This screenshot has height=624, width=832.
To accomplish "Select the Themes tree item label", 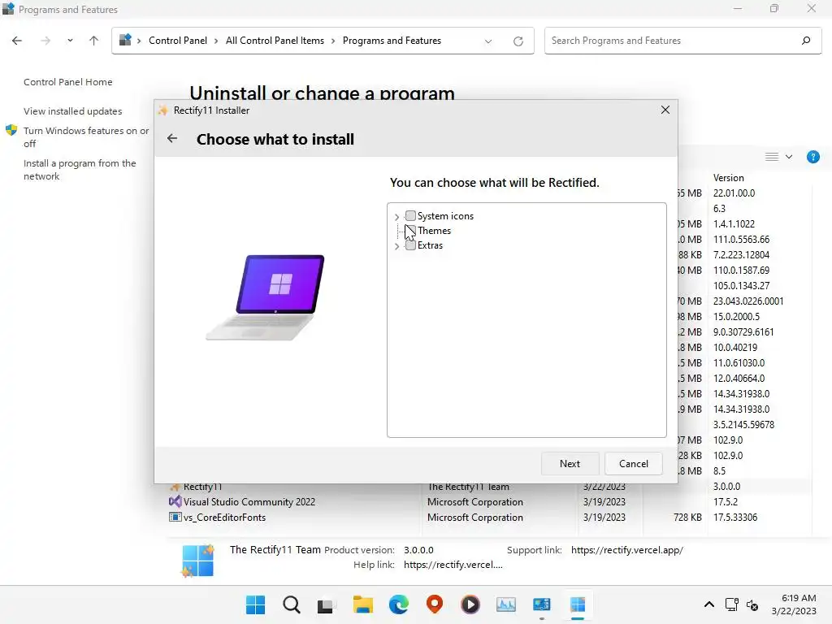I will pyautogui.click(x=434, y=230).
